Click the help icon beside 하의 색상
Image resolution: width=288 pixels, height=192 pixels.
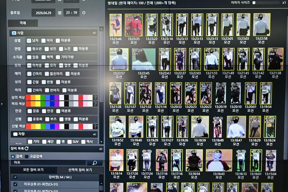tap(95, 104)
